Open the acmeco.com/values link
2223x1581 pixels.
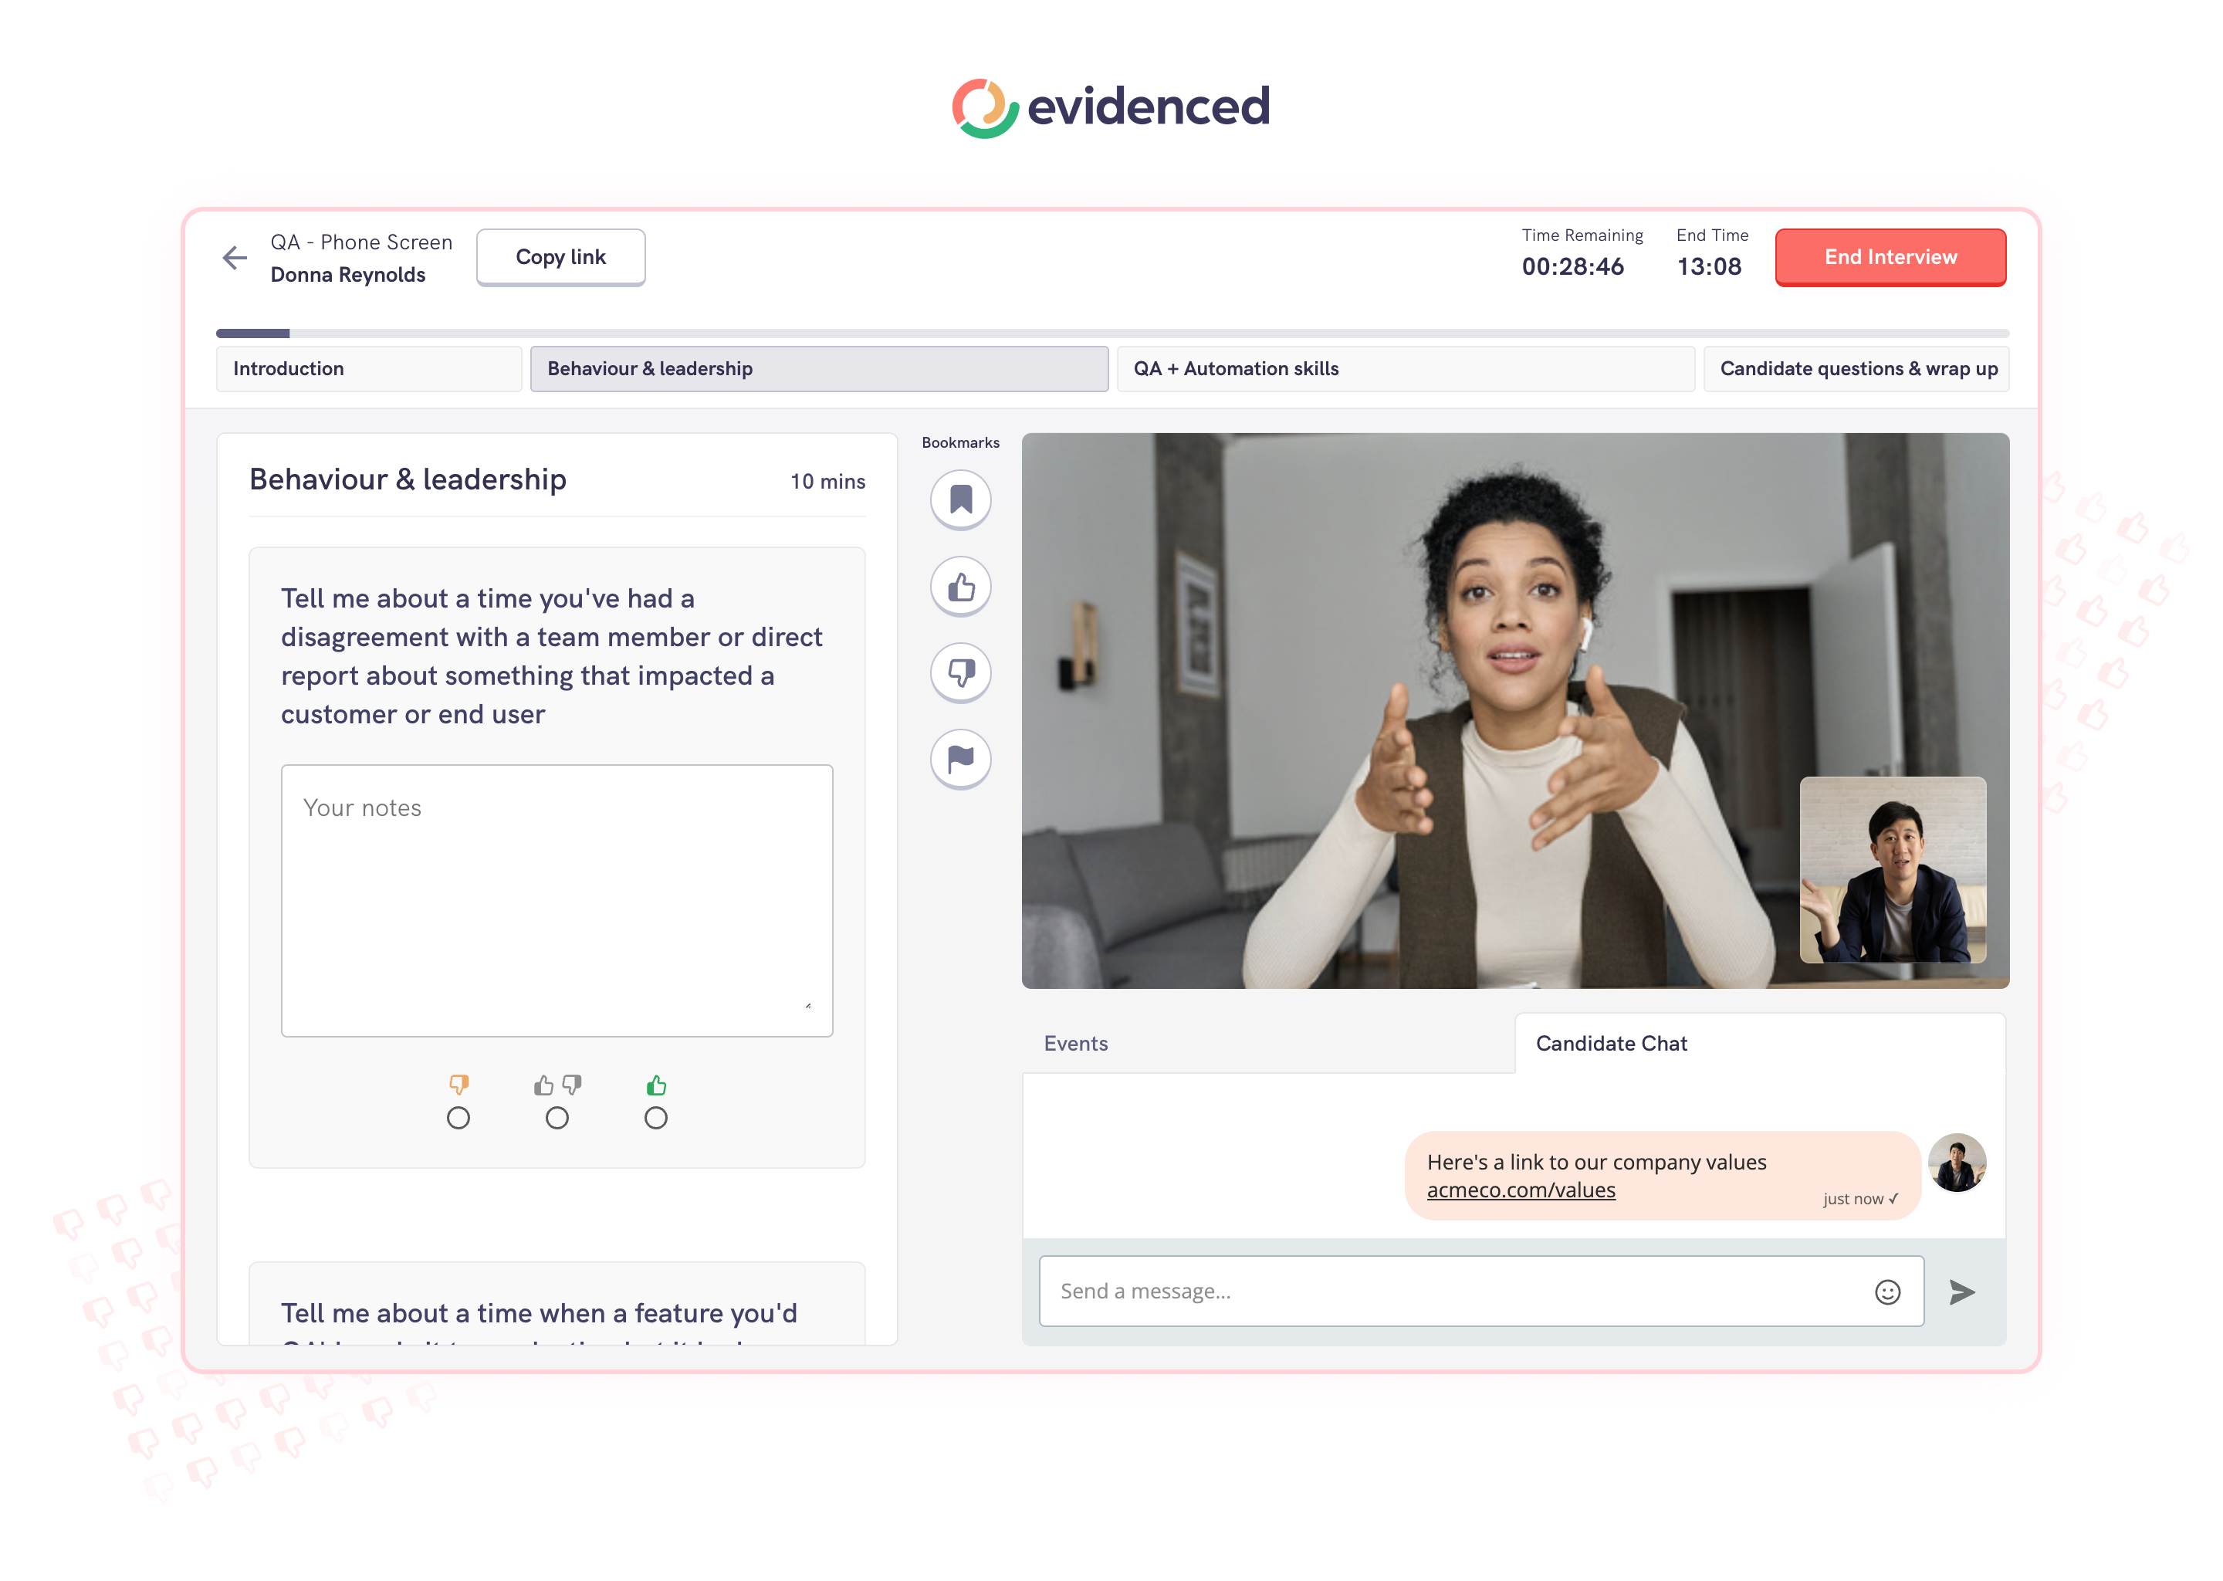pos(1521,1190)
